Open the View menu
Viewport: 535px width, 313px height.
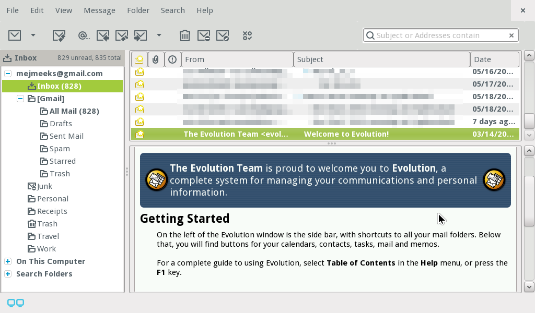[64, 10]
